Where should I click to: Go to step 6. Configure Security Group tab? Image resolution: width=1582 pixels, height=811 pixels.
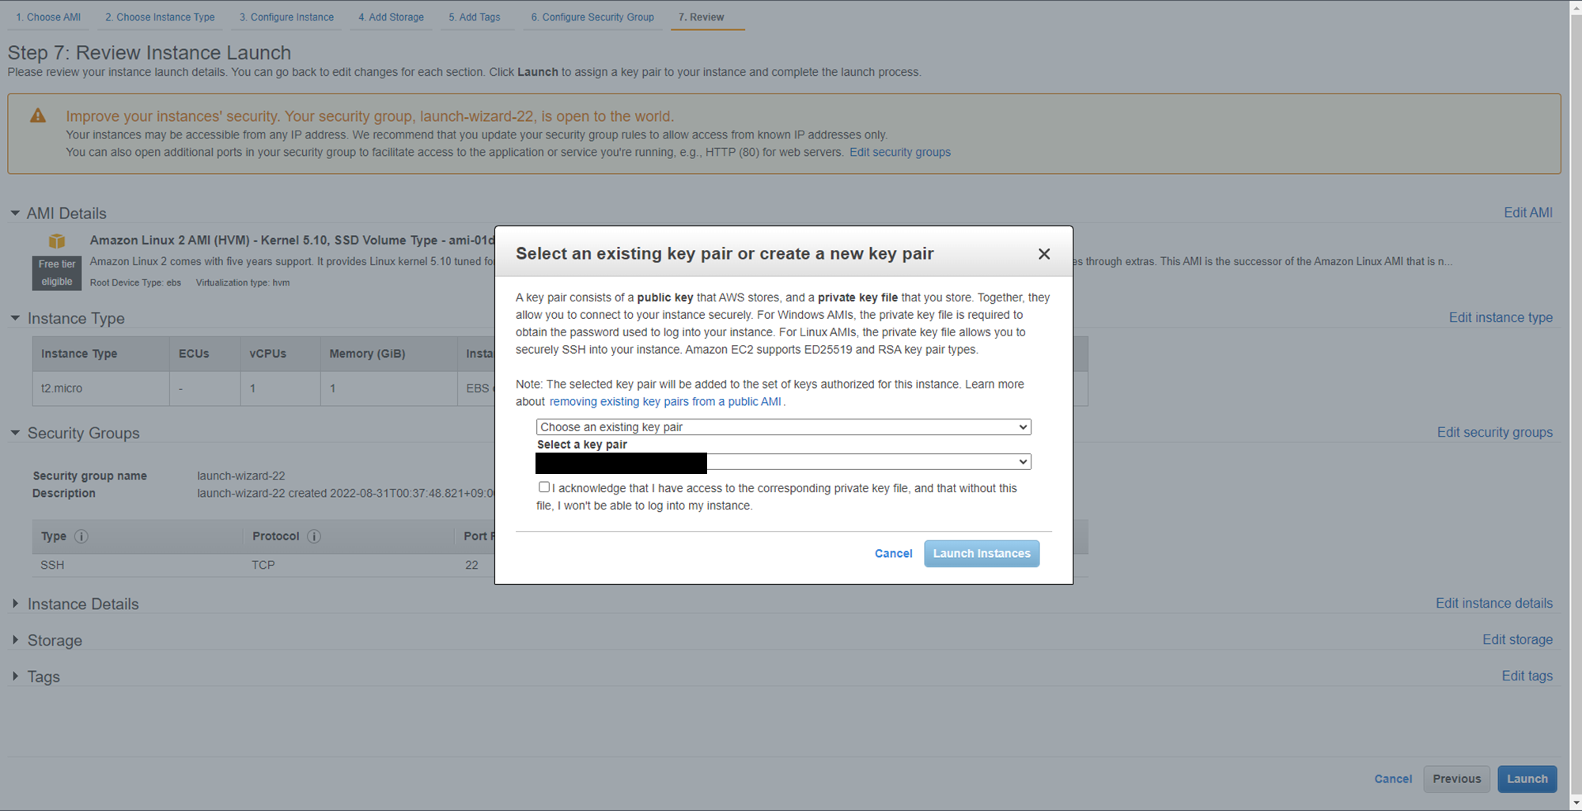(592, 17)
